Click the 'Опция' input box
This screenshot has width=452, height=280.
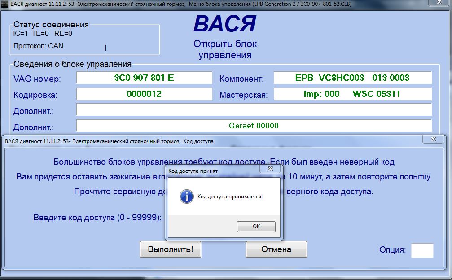coord(422,250)
